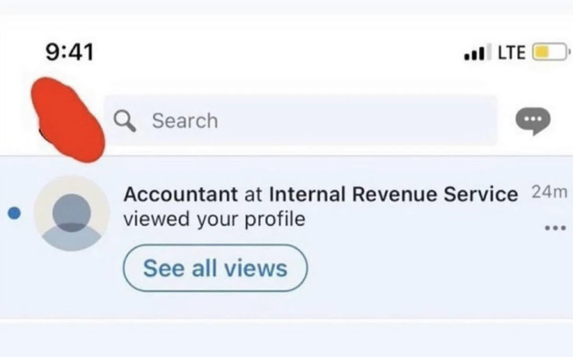
Task: Tap the LTE network label
Action: pyautogui.click(x=511, y=52)
